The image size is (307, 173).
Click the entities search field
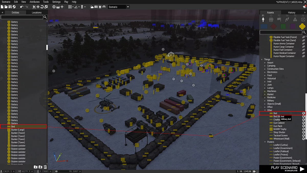(22, 17)
